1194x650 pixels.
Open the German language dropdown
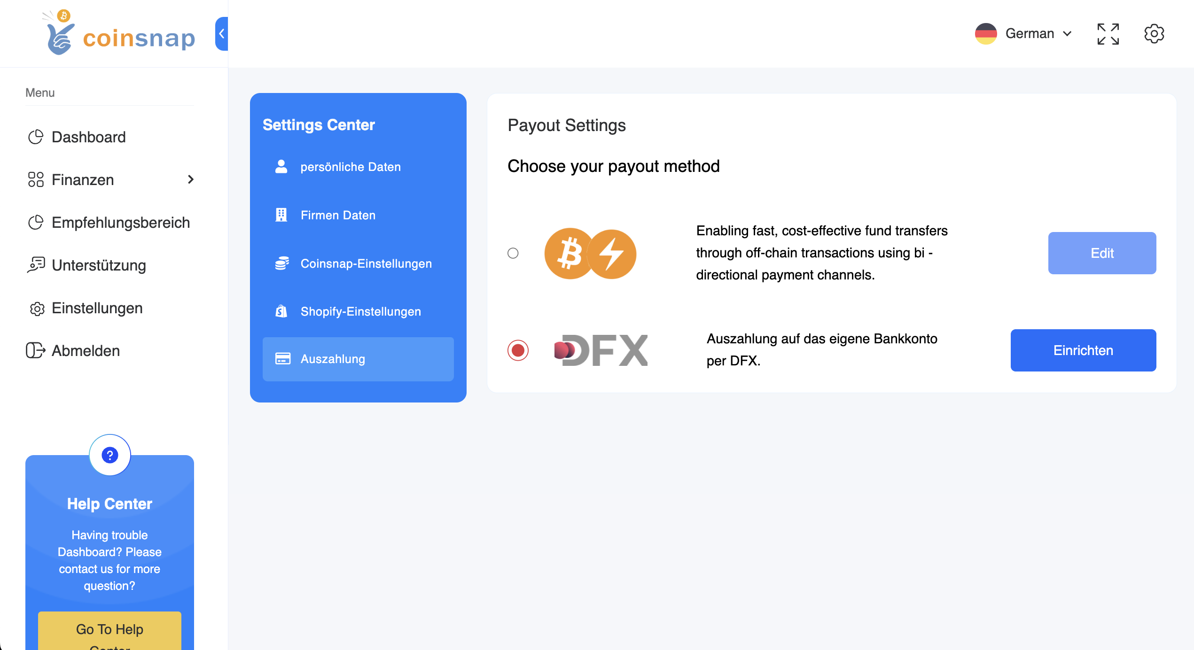[x=1024, y=34]
